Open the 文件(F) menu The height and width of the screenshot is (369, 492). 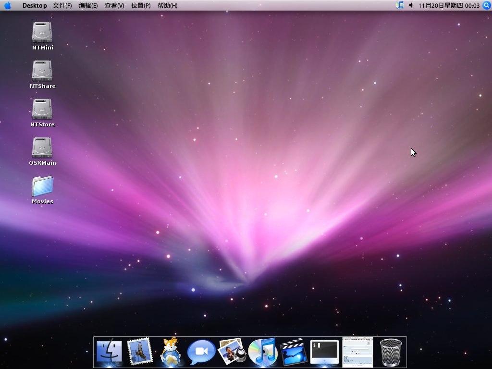62,6
